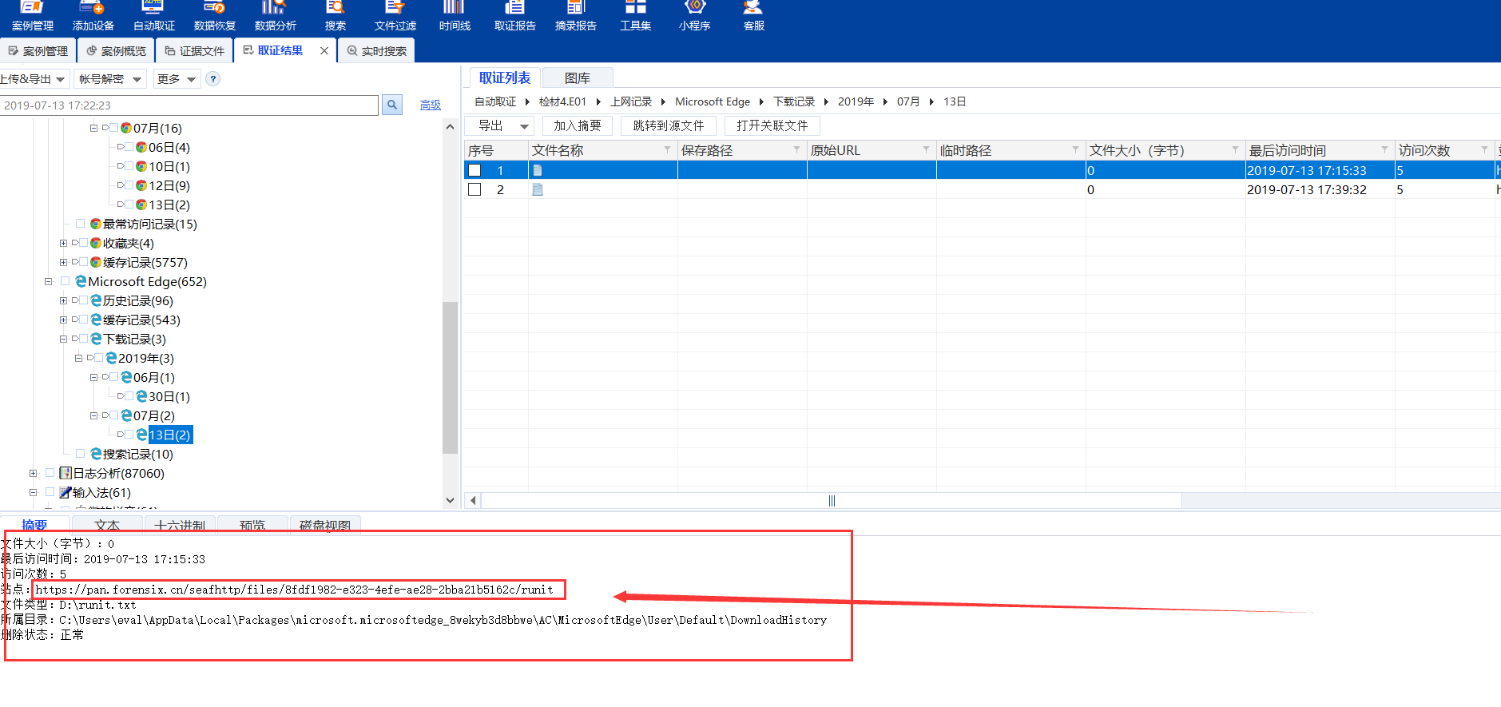Image resolution: width=1501 pixels, height=707 pixels.
Task: Switch to the 图库 tab
Action: point(577,77)
